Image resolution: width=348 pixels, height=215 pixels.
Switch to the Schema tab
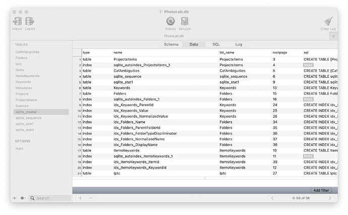pyautogui.click(x=171, y=44)
